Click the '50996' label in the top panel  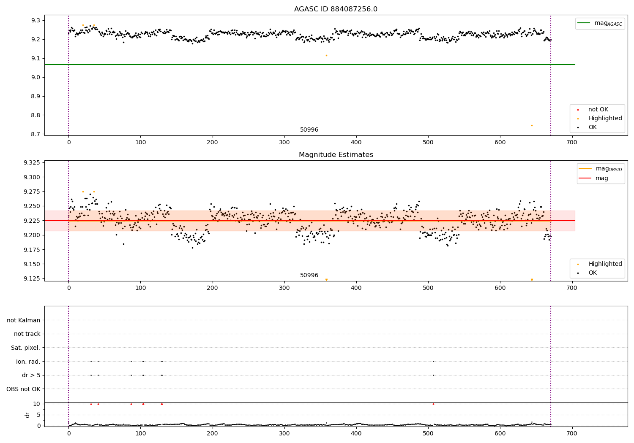click(309, 130)
